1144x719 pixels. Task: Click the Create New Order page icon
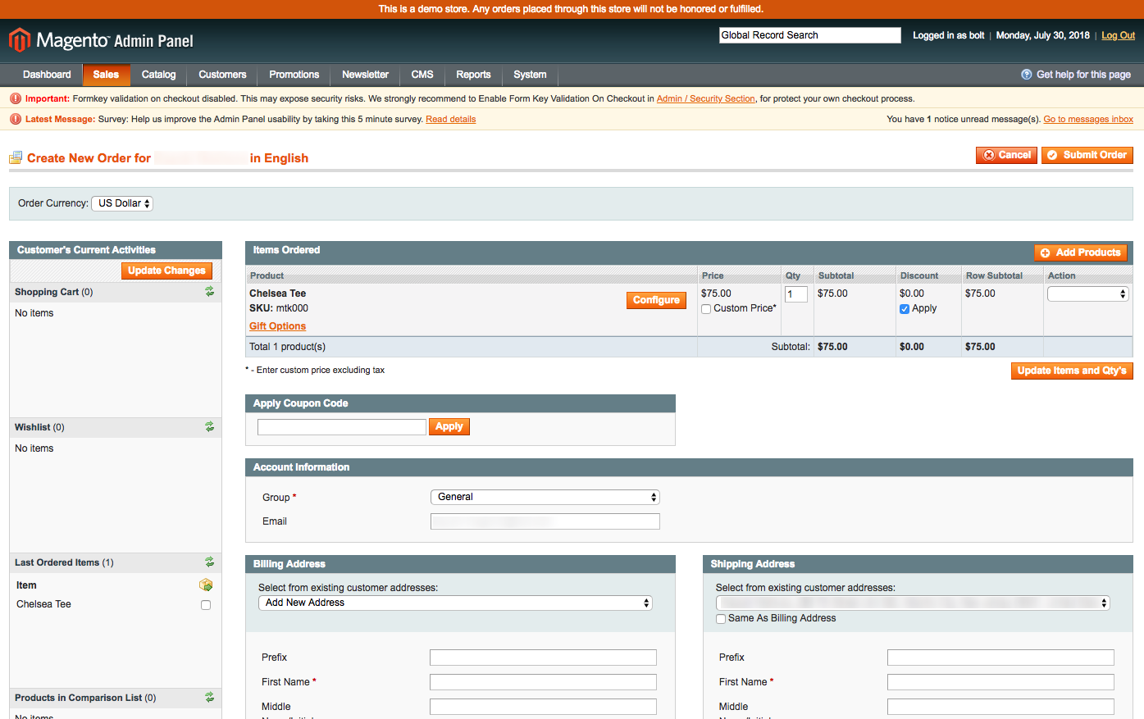coord(16,157)
